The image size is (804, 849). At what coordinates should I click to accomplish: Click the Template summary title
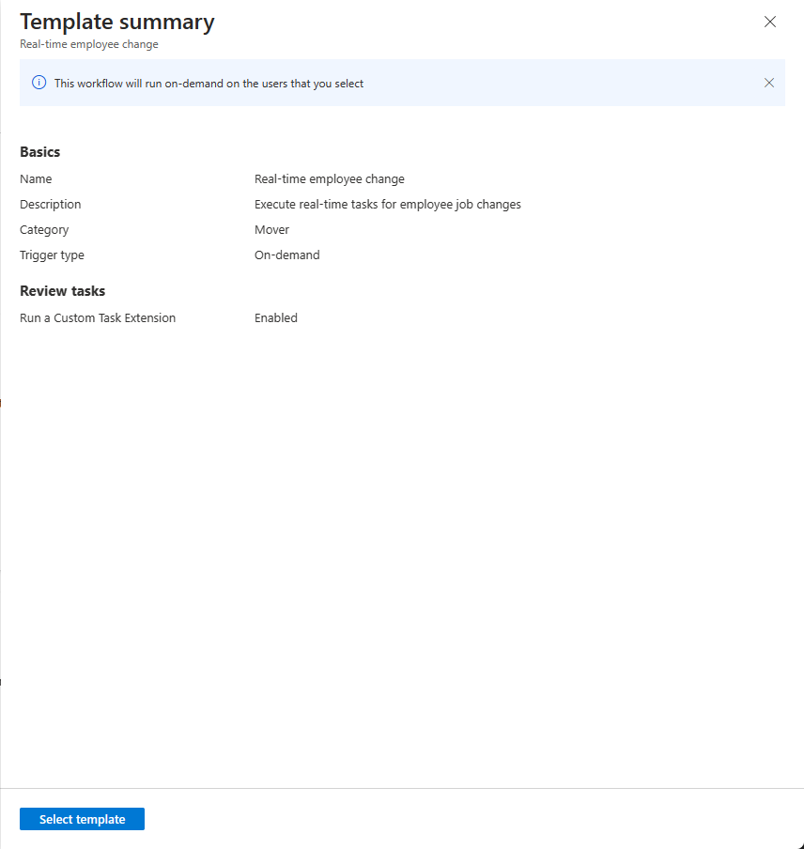tap(116, 22)
